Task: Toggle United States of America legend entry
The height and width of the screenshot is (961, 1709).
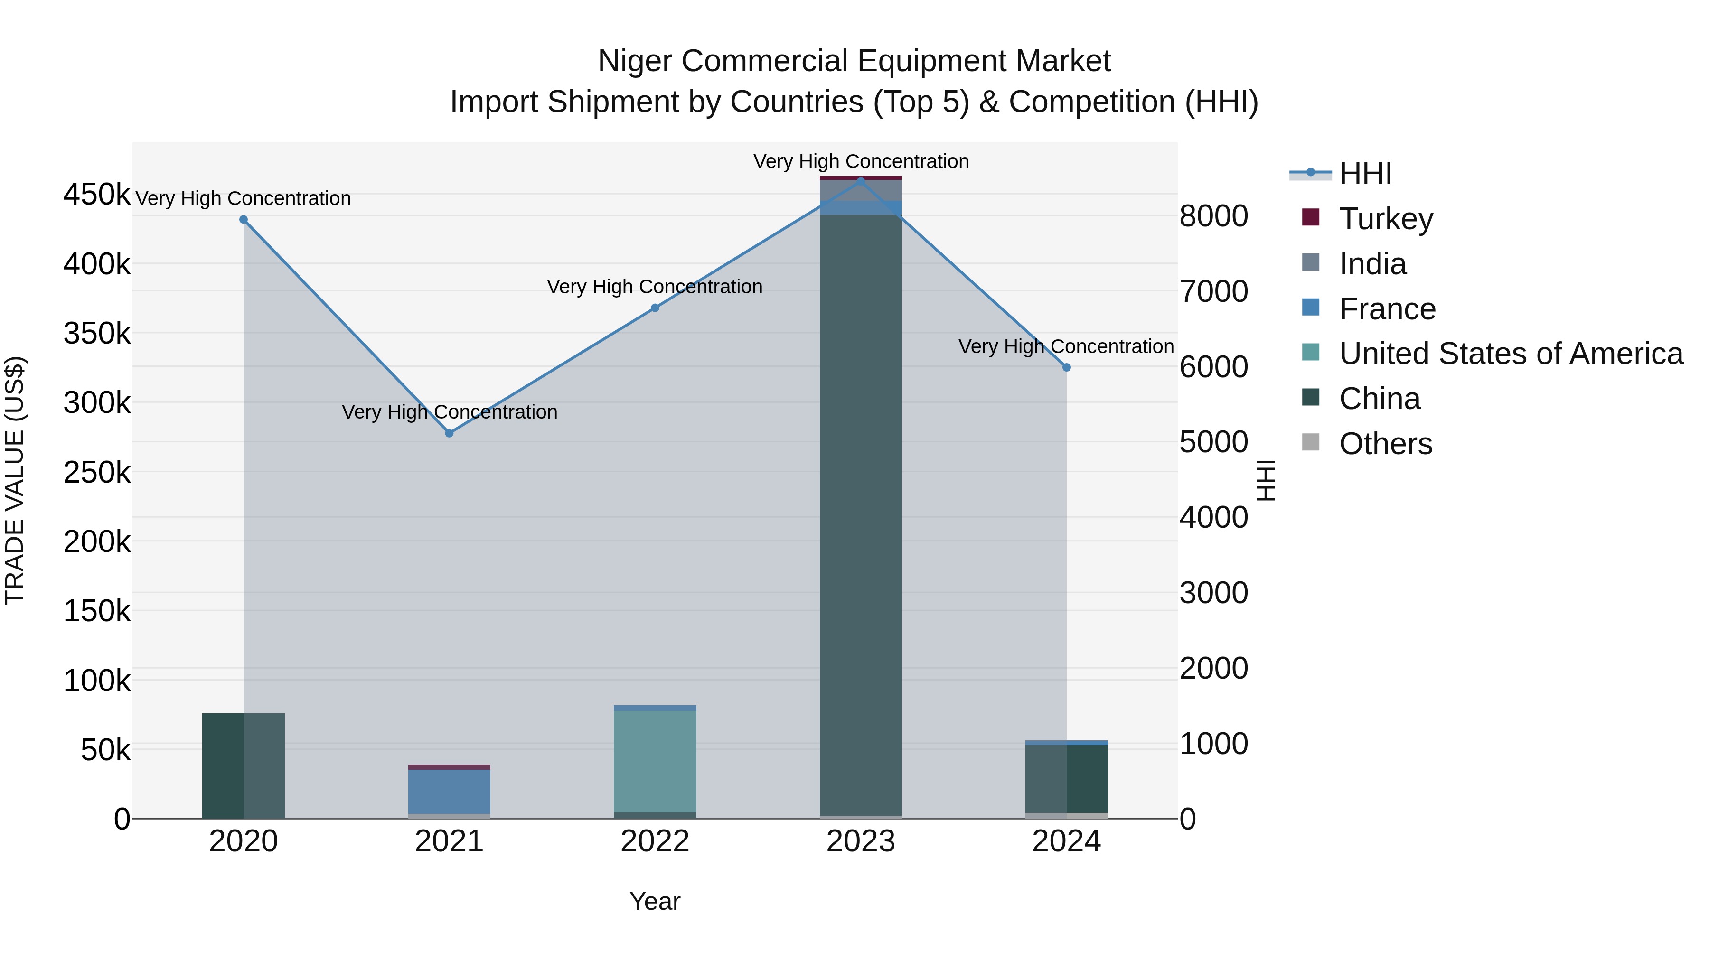Action: 1493,353
